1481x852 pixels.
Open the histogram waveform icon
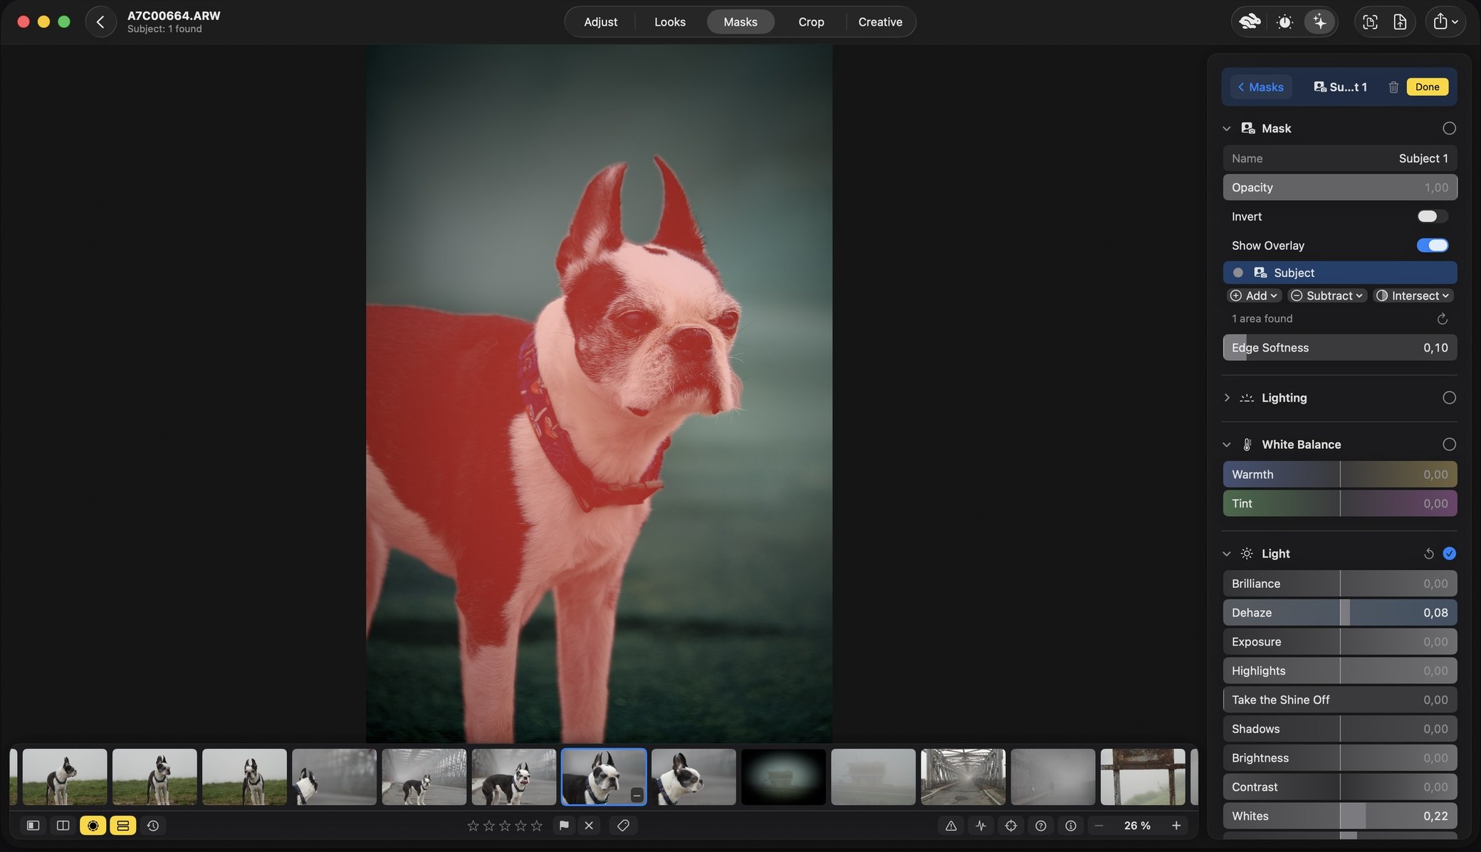coord(981,826)
